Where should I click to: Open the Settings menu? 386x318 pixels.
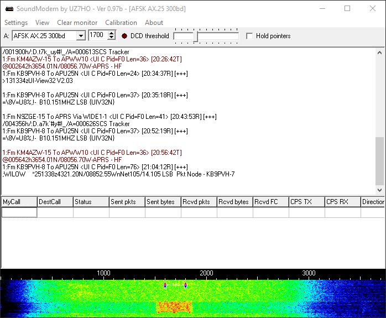click(x=16, y=23)
